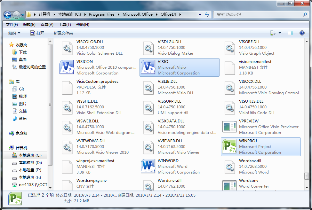
Task: Toggle the preview pane button
Action: pyautogui.click(x=291, y=33)
